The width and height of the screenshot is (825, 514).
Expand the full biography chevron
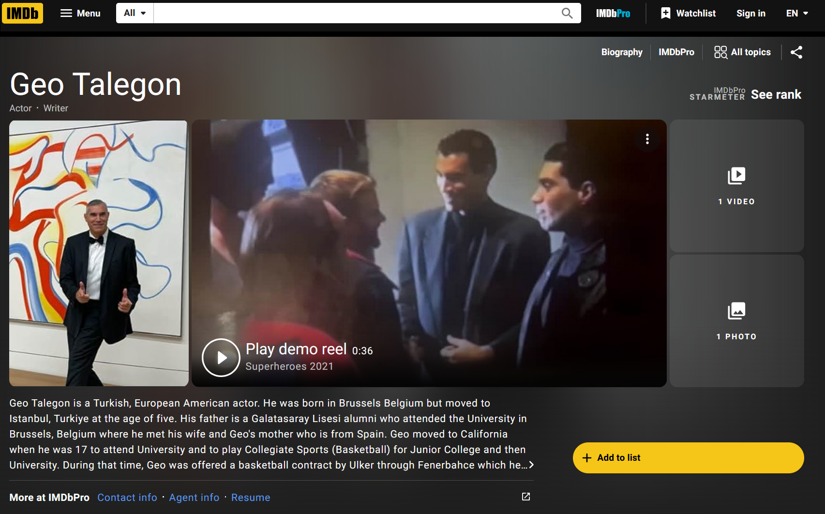[x=531, y=465]
